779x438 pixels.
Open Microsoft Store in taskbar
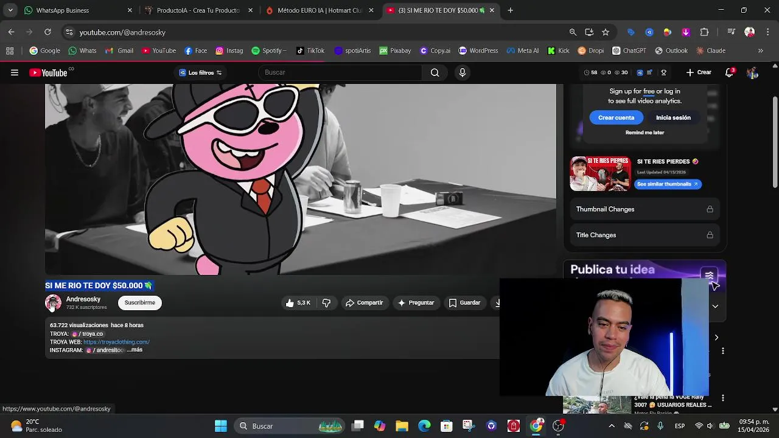coord(447,426)
